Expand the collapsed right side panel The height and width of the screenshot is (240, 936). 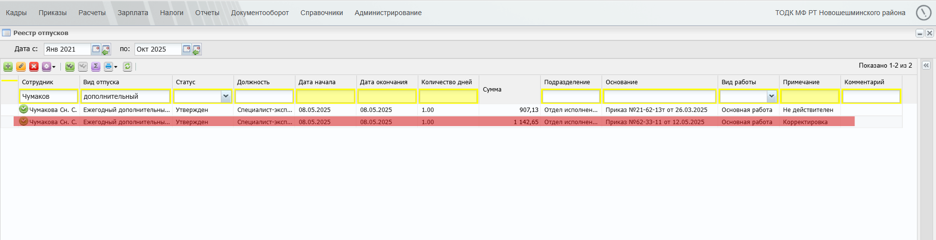[x=926, y=65]
